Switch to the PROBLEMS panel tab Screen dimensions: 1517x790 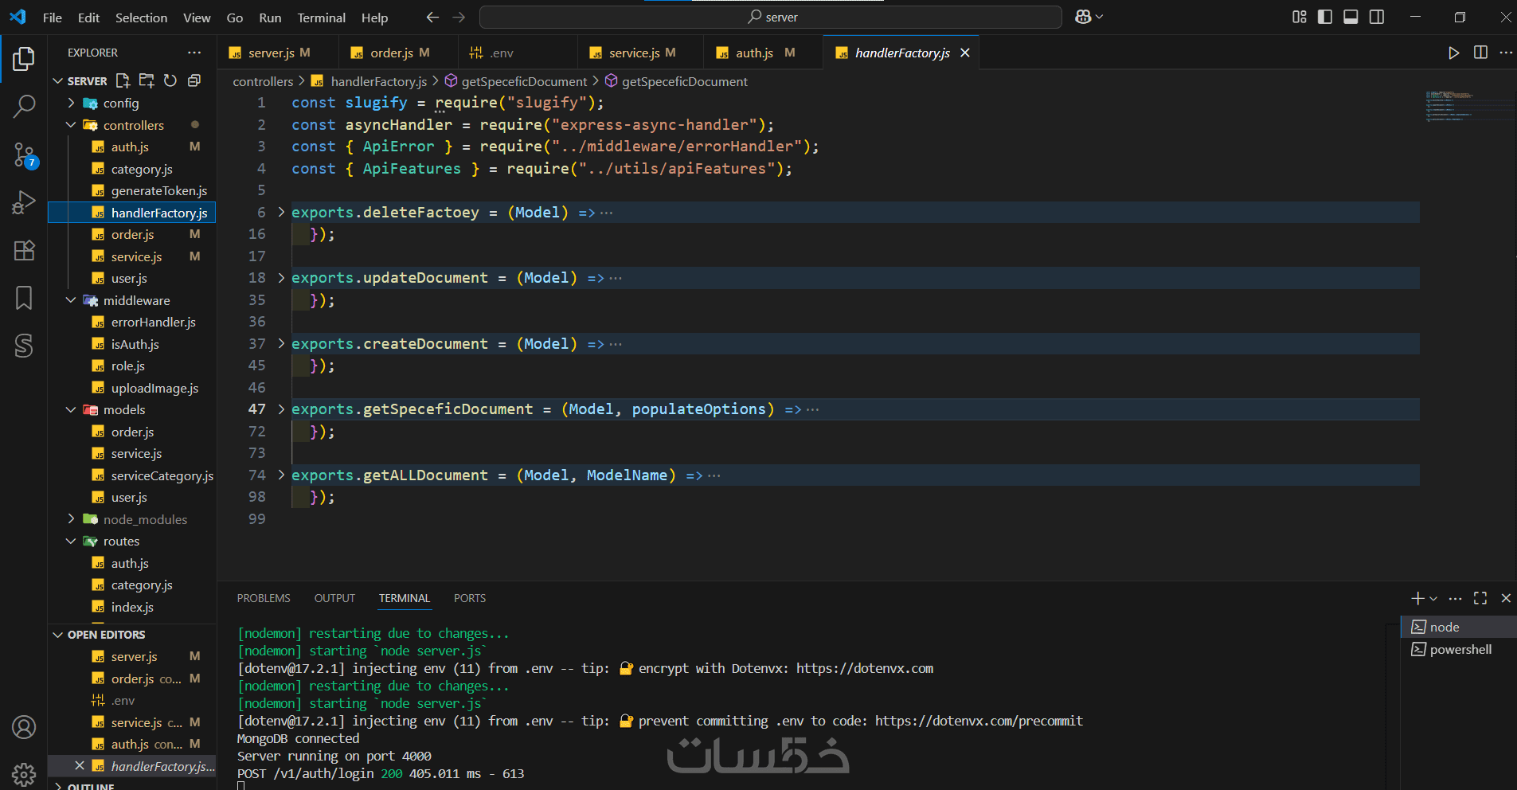[x=264, y=598]
